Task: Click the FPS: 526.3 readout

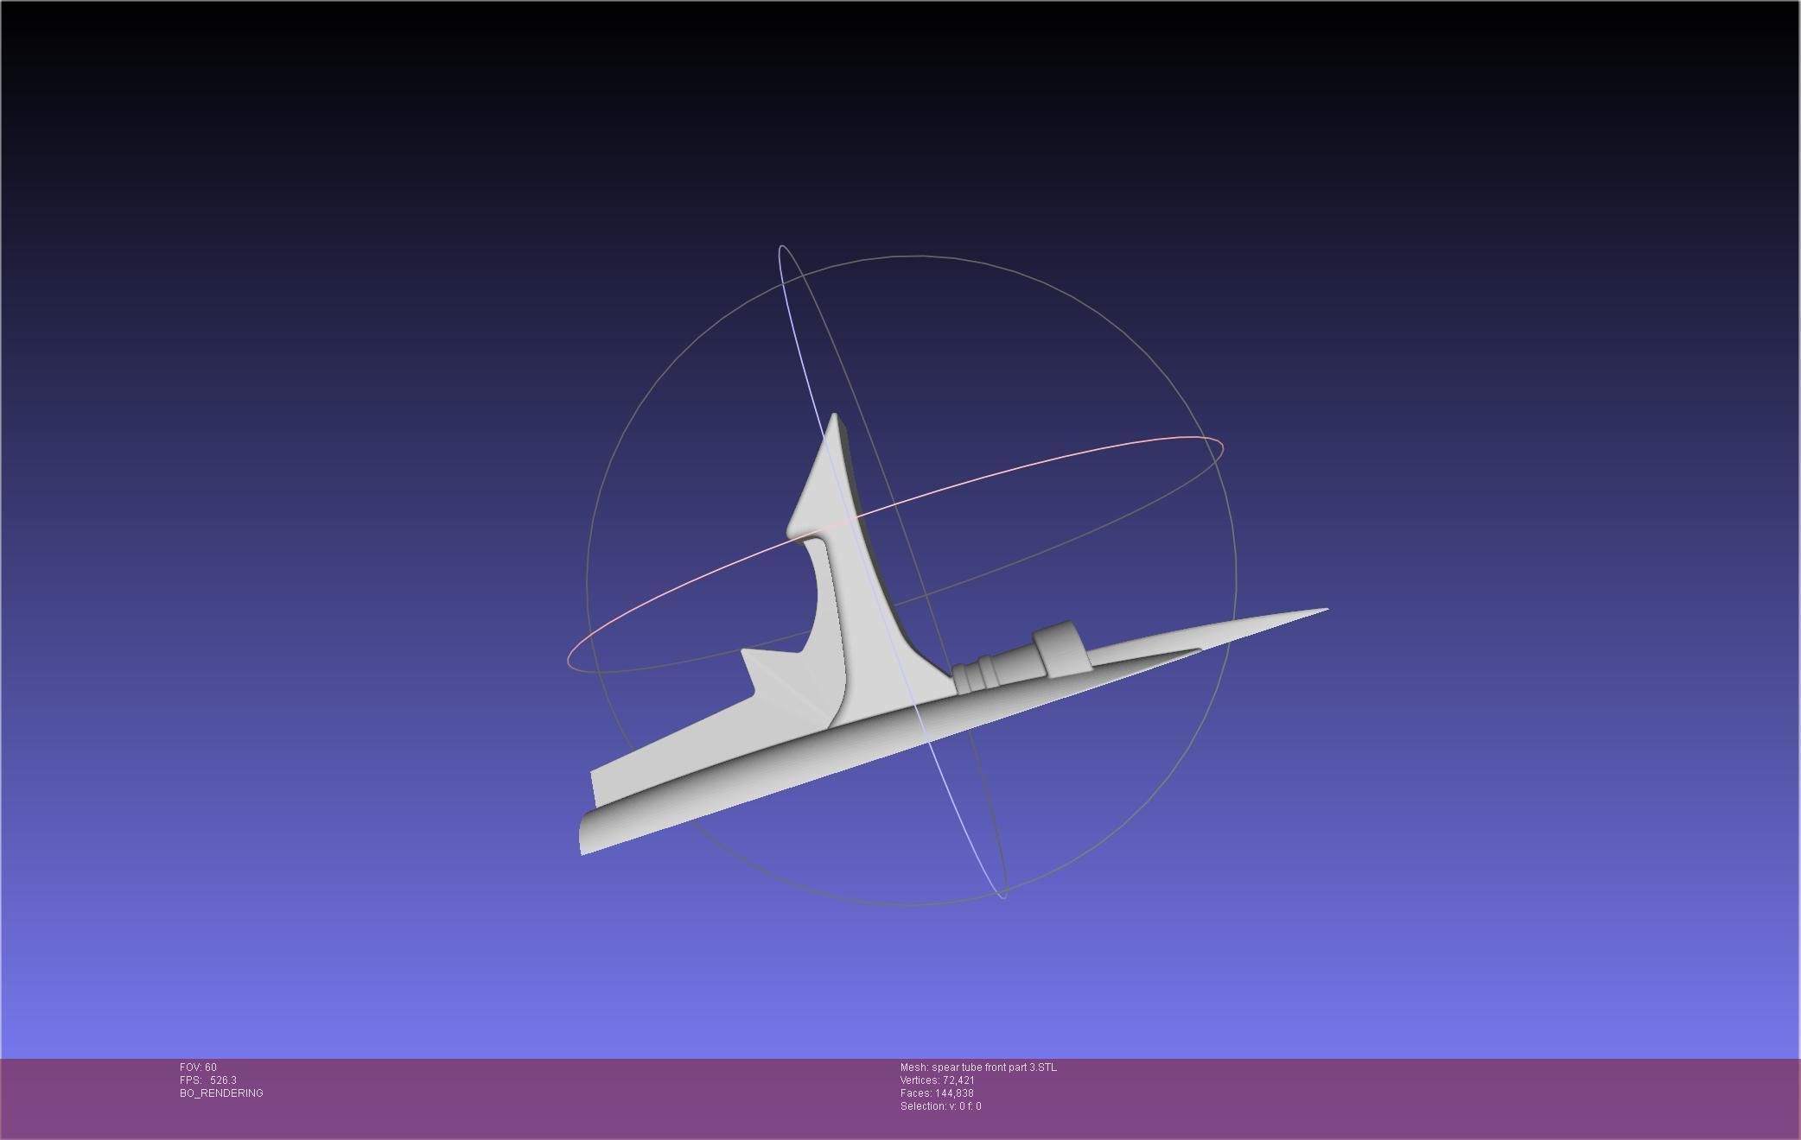Action: [208, 1080]
